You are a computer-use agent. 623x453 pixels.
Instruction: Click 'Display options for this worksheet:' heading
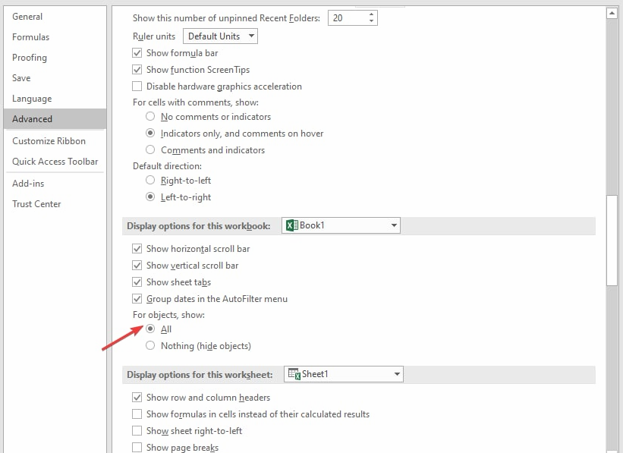click(200, 375)
